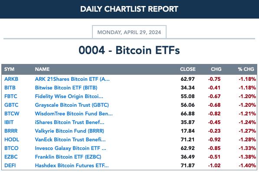This screenshot has width=259, height=172.
Task: Sort by % CHG column header
Action: 246,69
